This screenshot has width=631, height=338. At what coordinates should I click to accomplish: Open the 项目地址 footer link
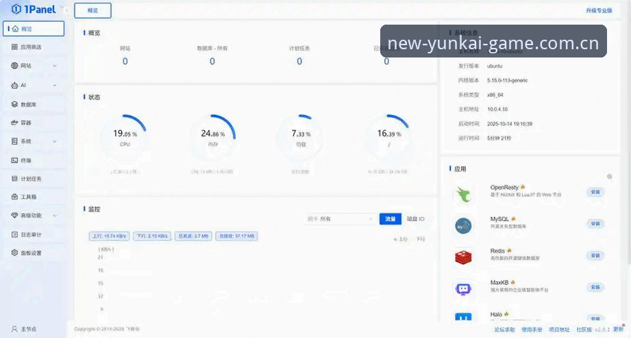(x=559, y=330)
